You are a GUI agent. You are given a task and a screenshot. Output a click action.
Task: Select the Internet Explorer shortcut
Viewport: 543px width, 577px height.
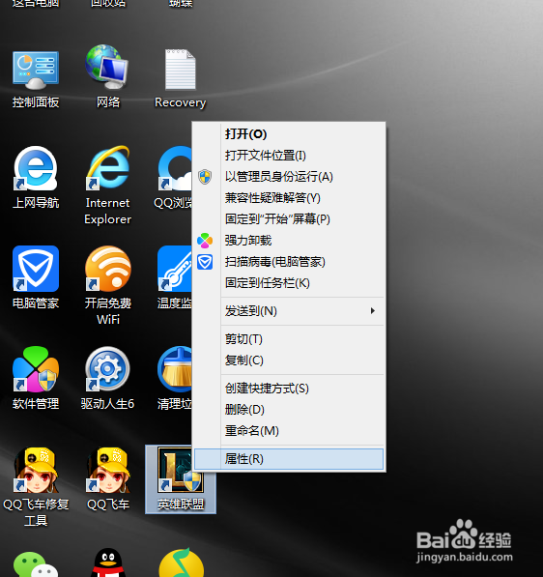107,168
